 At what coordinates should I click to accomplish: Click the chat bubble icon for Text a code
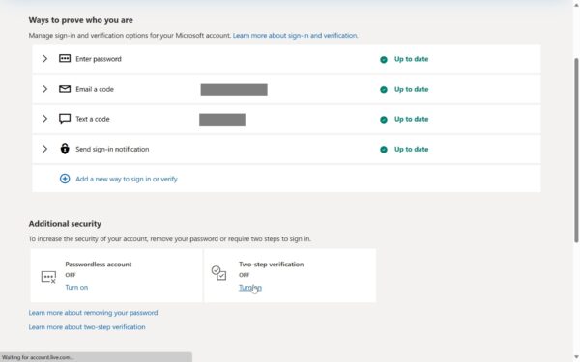pos(65,119)
